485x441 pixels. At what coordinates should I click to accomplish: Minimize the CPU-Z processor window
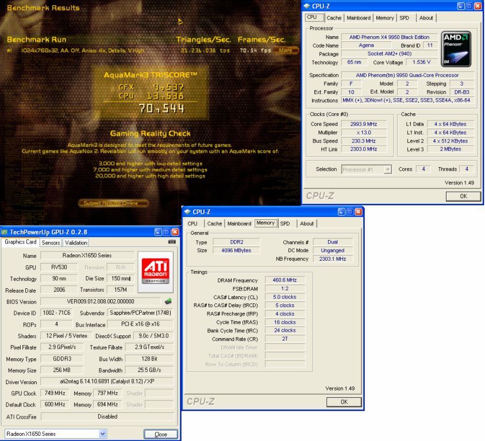(460, 6)
